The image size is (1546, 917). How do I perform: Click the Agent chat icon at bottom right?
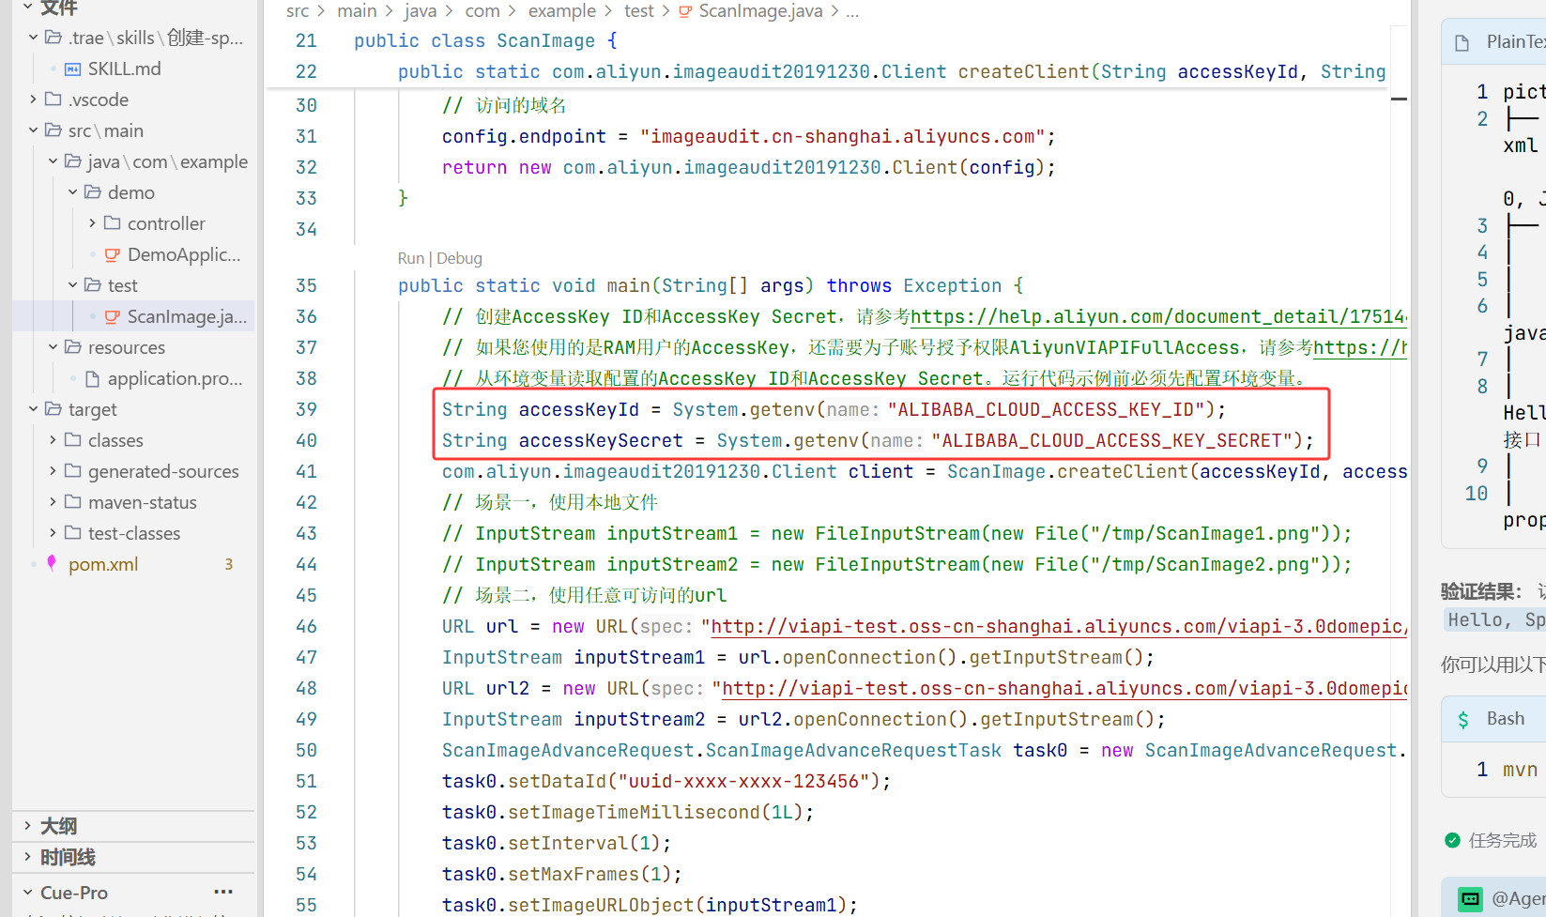coord(1470,899)
